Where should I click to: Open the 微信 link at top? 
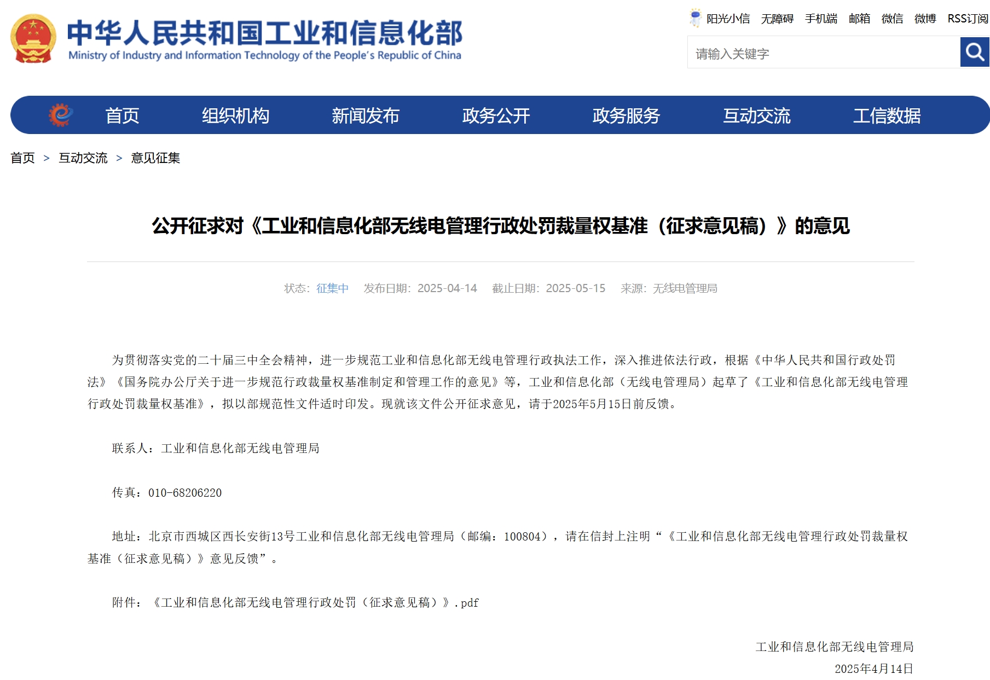(892, 19)
